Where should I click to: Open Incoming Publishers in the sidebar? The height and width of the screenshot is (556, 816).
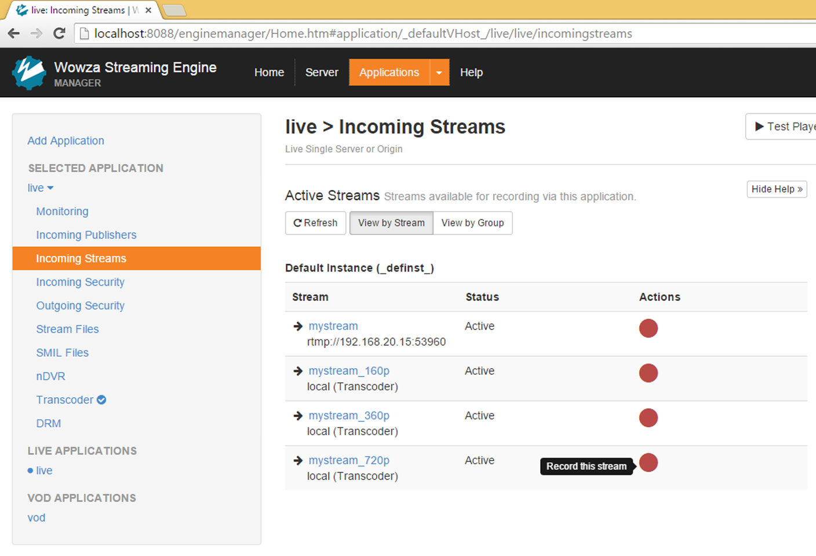(x=86, y=235)
